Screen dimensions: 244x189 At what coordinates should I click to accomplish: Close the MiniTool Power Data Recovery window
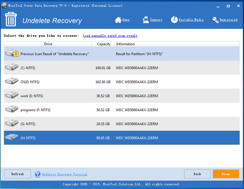tap(238, 6)
